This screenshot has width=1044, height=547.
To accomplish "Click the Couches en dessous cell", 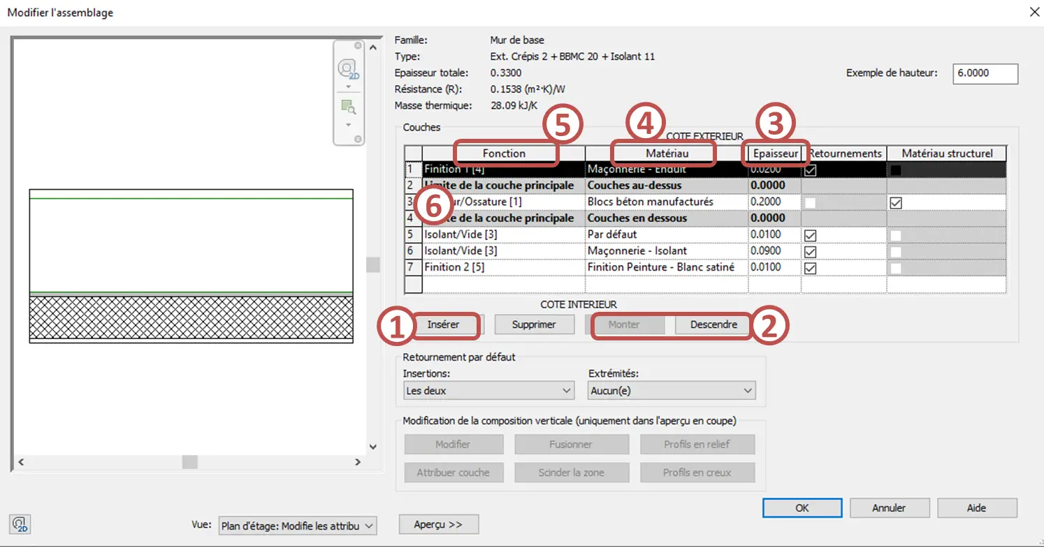I will point(667,218).
